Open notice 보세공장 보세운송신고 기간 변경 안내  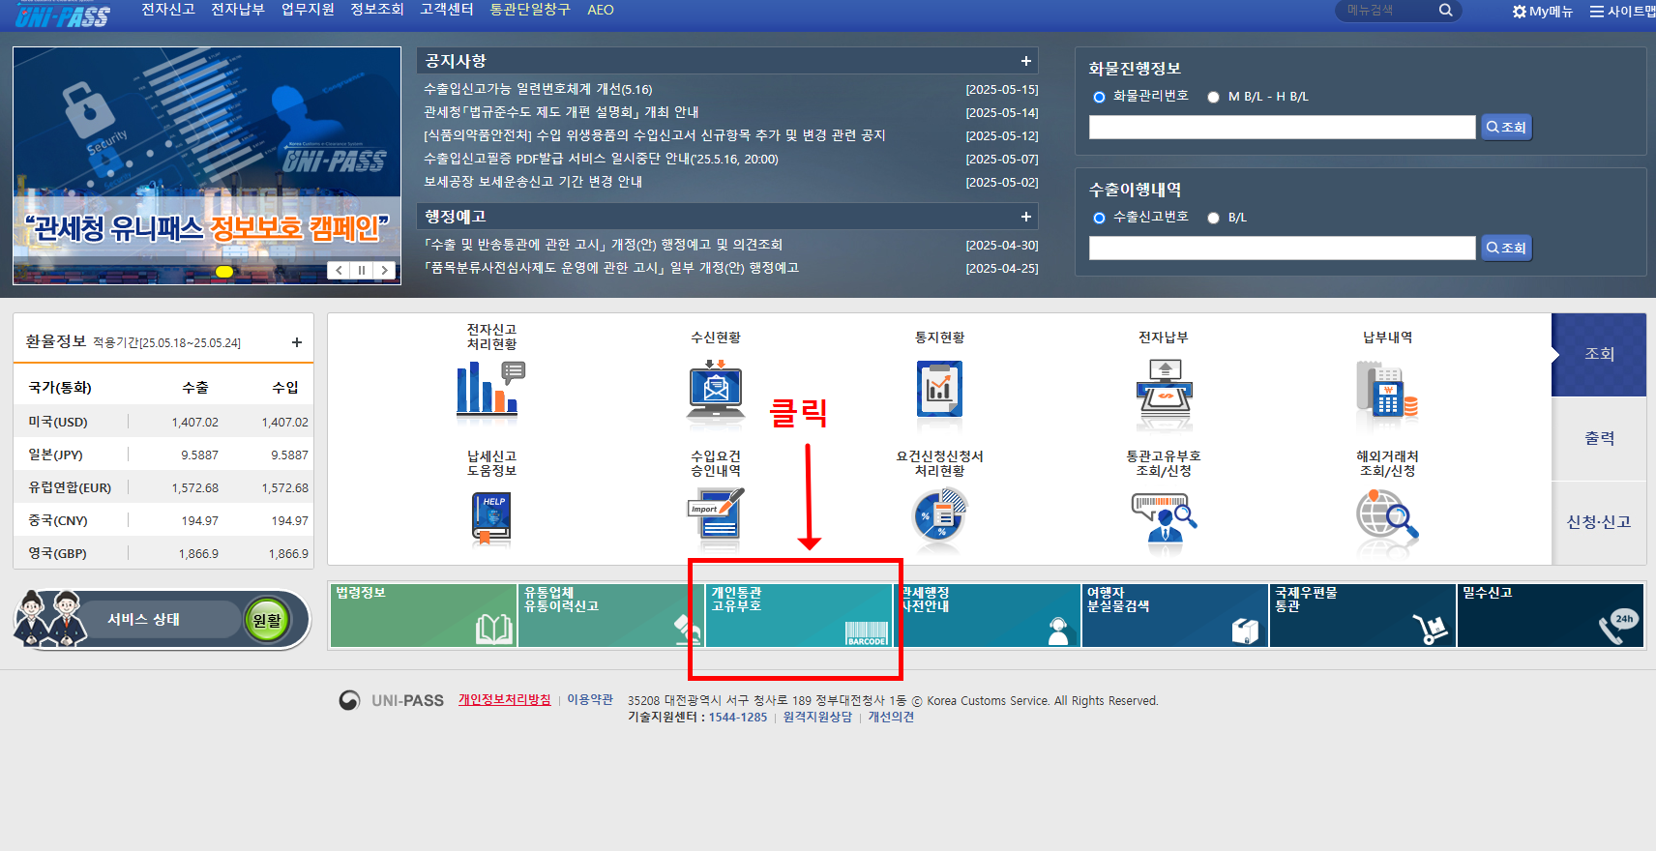pos(533,182)
